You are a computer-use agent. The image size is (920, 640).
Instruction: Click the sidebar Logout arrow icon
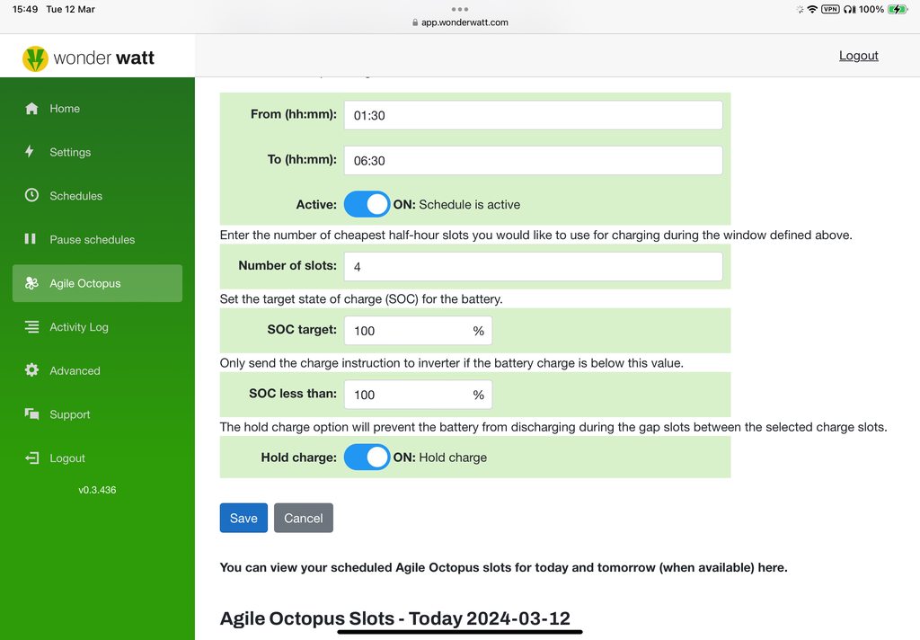[x=31, y=458]
